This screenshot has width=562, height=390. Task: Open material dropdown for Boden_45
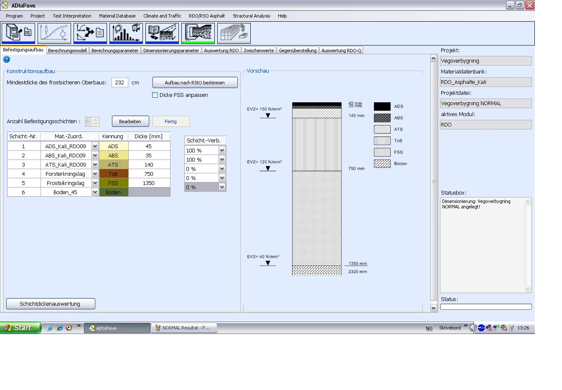coord(95,192)
